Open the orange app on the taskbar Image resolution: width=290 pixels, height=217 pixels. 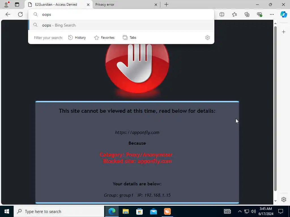click(x=167, y=211)
